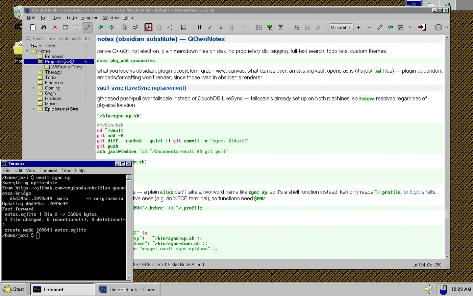473x296 pixels.
Task: Select the Therapy folder
Action: [53, 72]
